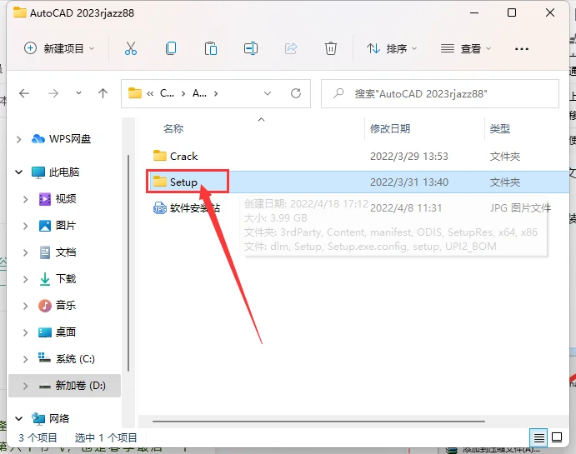This screenshot has width=576, height=454.
Task: Expand the address bar history dropdown
Action: 268,93
